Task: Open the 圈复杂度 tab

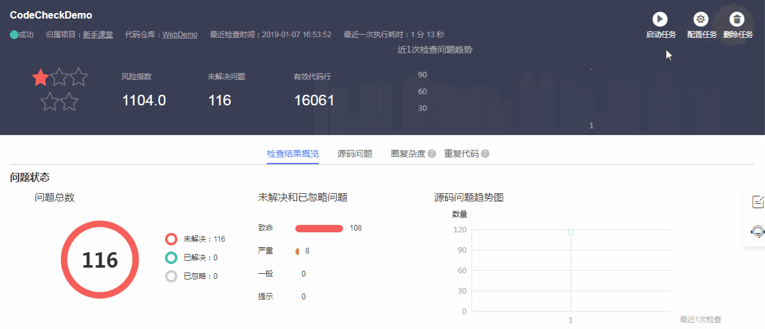Action: tap(408, 154)
